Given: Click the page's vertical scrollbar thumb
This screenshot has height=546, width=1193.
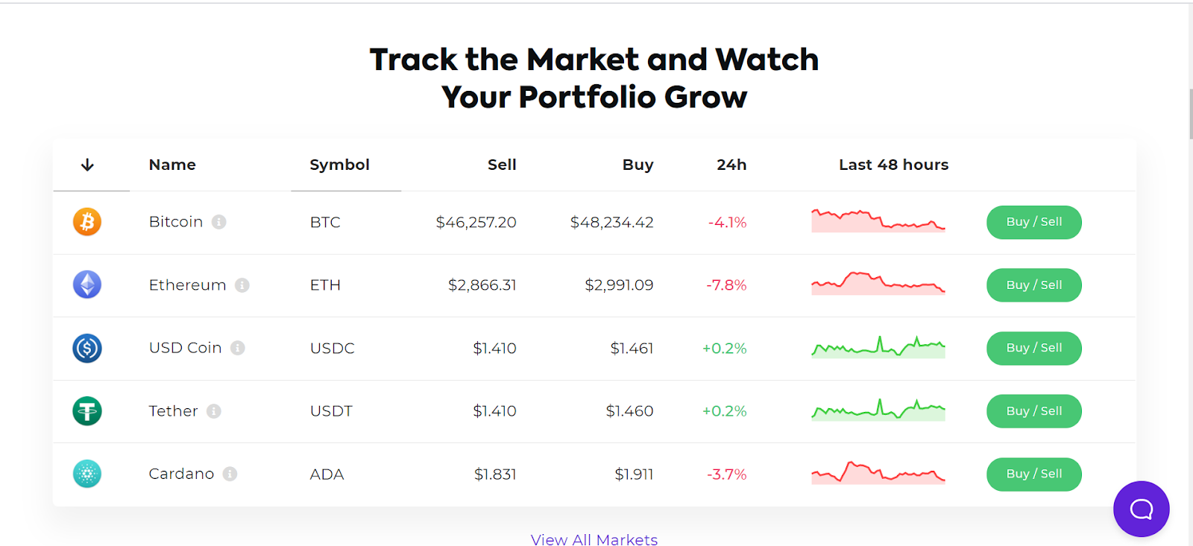Looking at the screenshot, I should coord(1191,113).
